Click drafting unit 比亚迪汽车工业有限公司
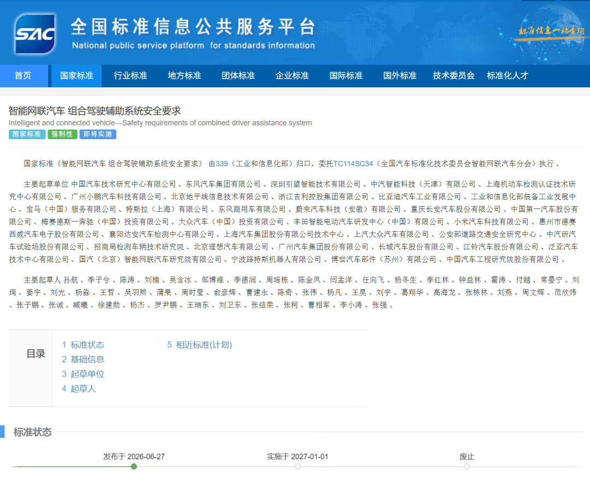The width and height of the screenshot is (590, 478). pos(420,196)
